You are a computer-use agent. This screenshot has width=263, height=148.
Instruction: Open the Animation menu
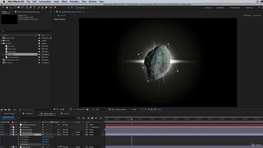tap(74, 2)
